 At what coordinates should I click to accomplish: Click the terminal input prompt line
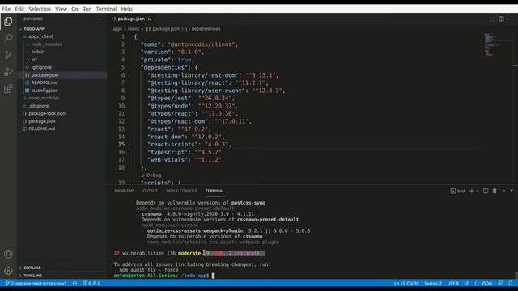(164, 276)
